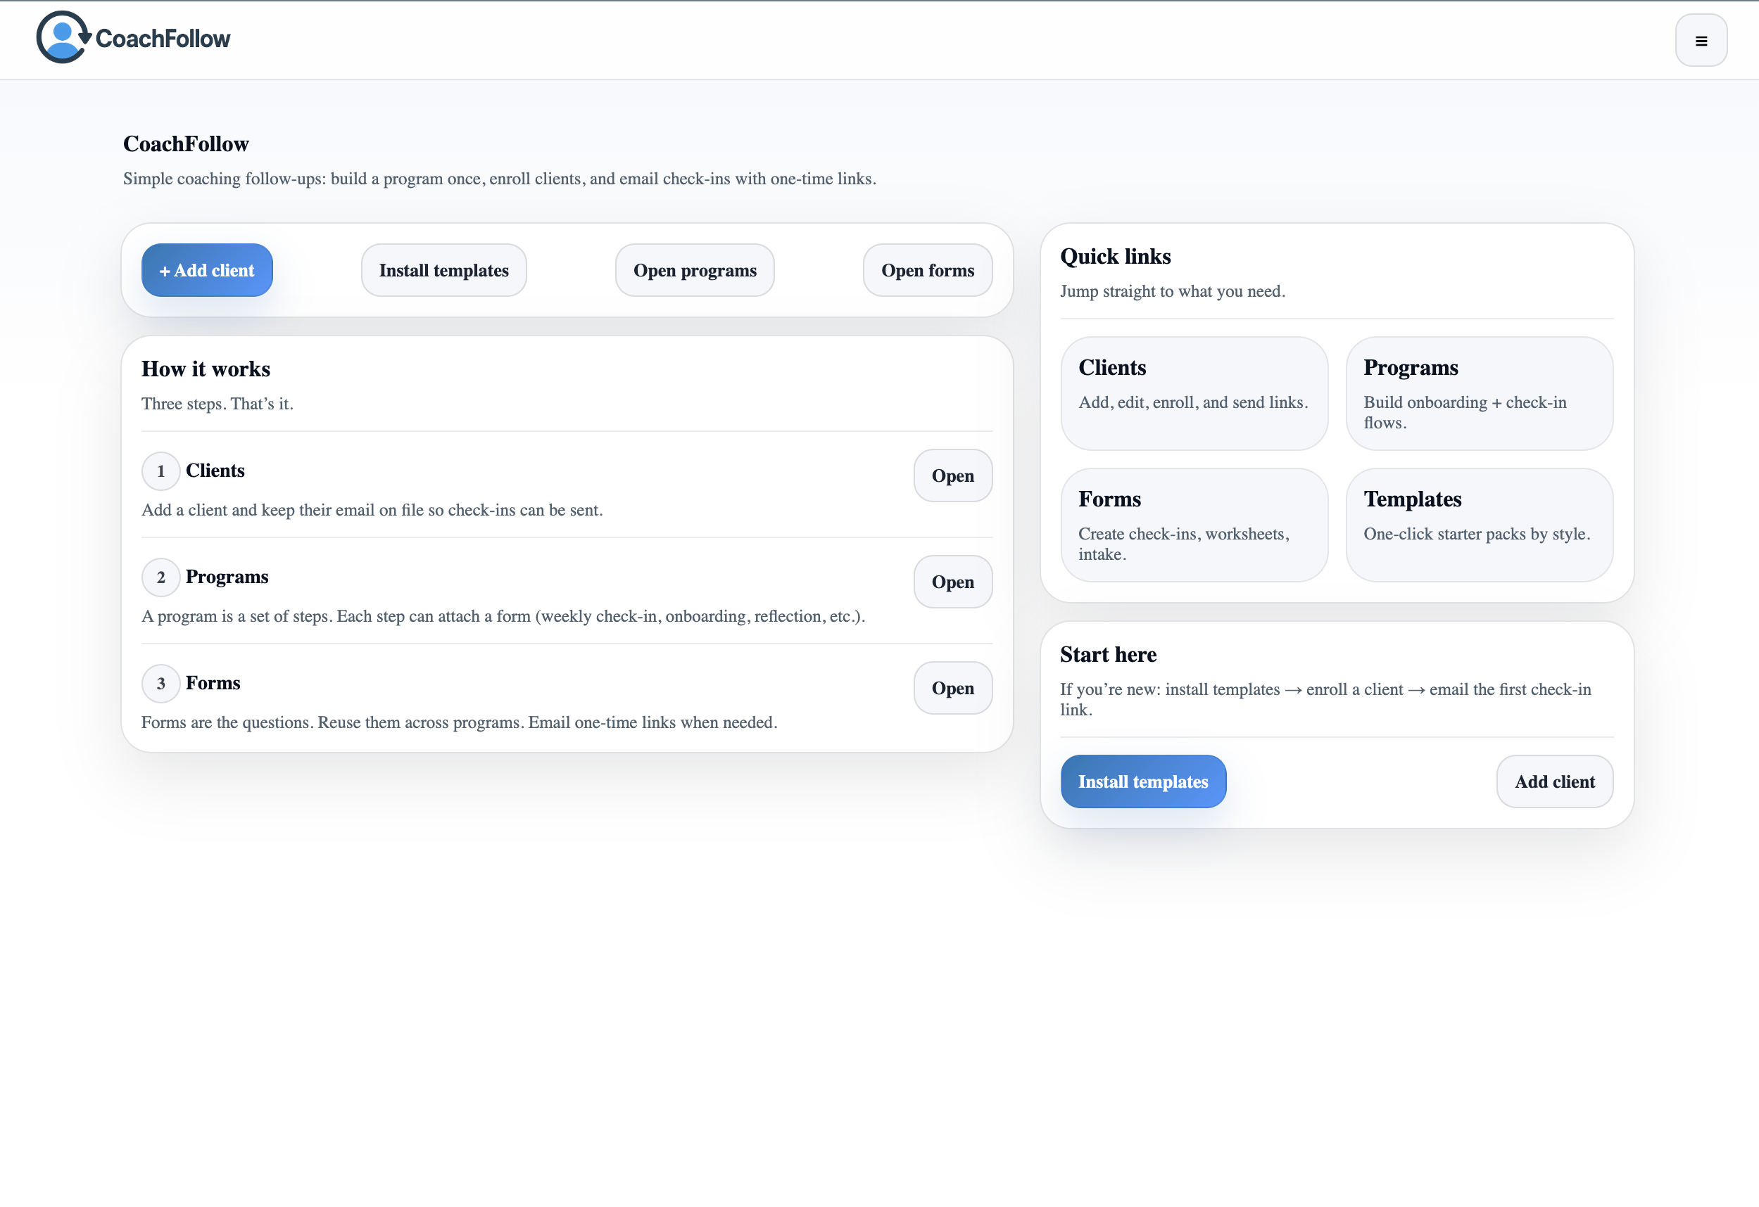This screenshot has width=1759, height=1207.
Task: Click the blue + Add client button
Action: pos(207,270)
